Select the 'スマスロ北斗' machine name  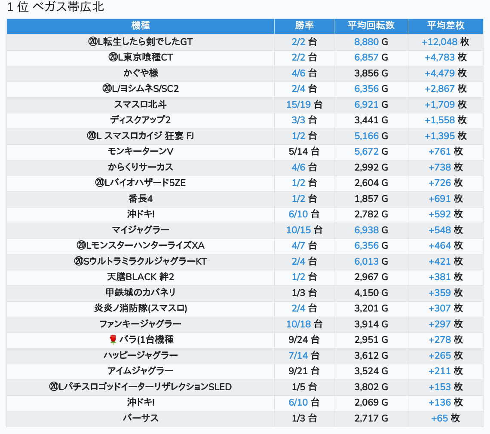[x=140, y=104]
